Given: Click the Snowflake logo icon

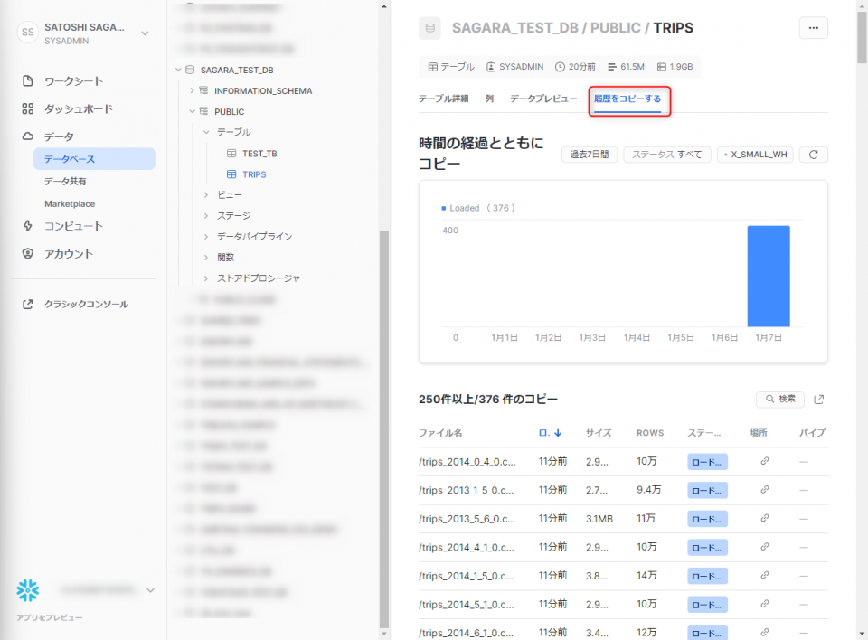Looking at the screenshot, I should (28, 590).
